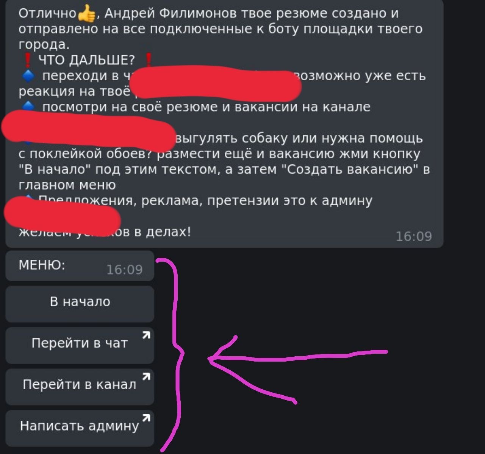Click the red exclamation mark before "ЧТО ДАЛЬШЕ?"
485x454 pixels.
pyautogui.click(x=27, y=60)
